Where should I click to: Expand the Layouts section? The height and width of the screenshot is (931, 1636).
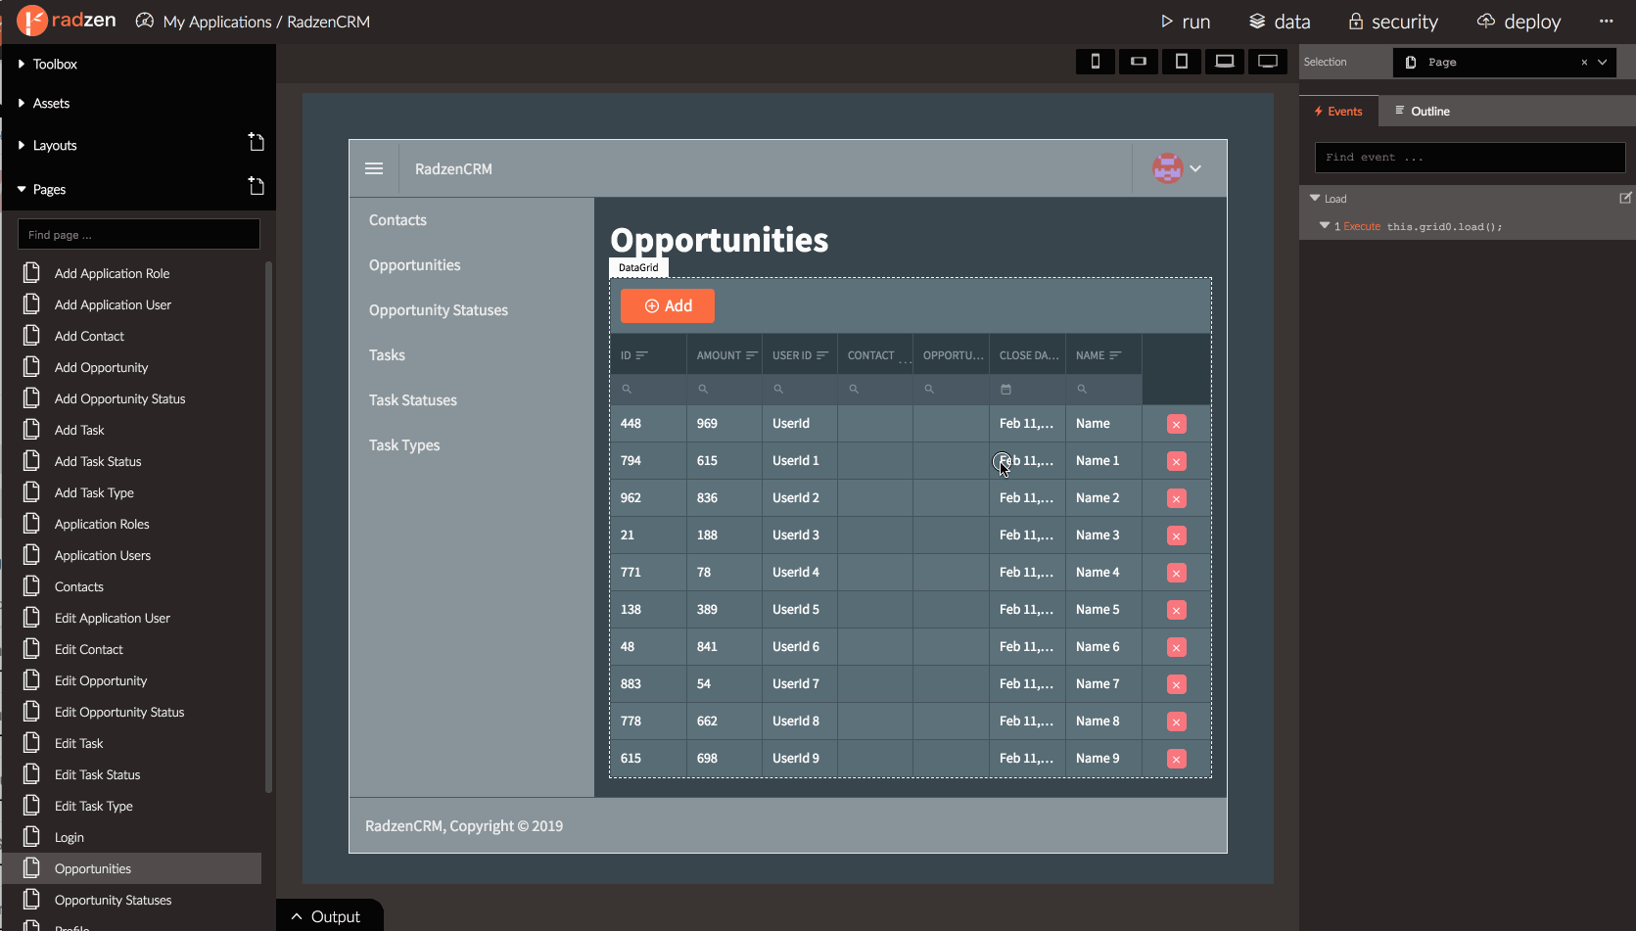pos(47,145)
